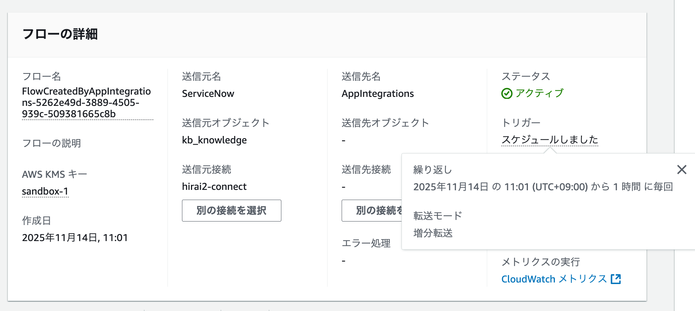Click the 作成日 label
695x311 pixels.
(37, 221)
